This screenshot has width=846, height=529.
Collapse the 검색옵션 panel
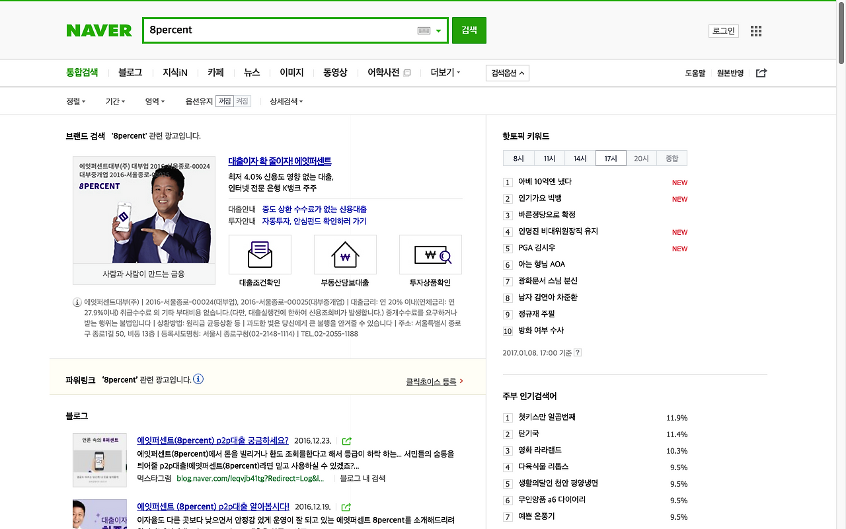tap(509, 73)
